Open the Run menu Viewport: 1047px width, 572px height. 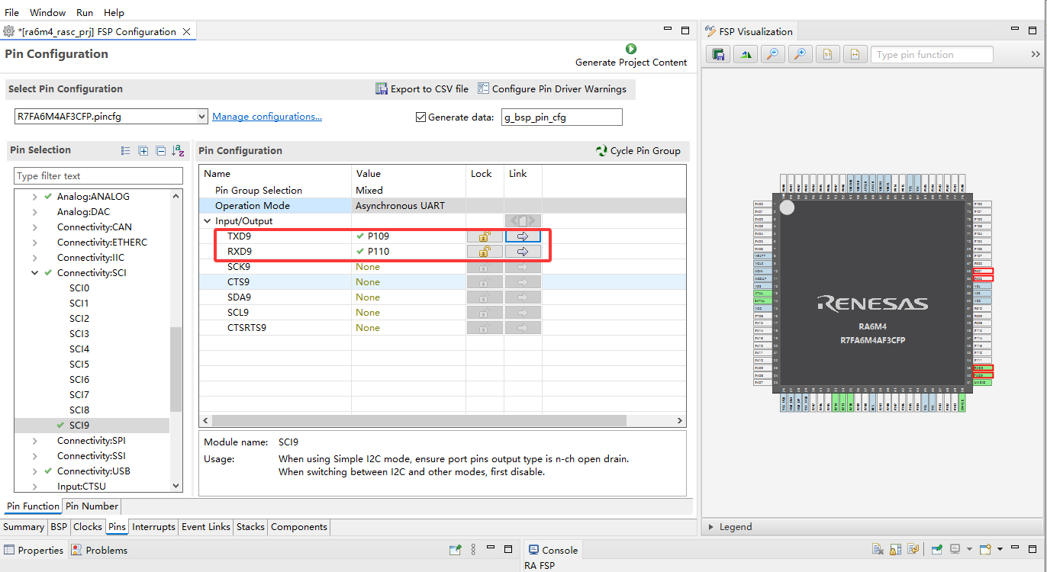(x=85, y=13)
